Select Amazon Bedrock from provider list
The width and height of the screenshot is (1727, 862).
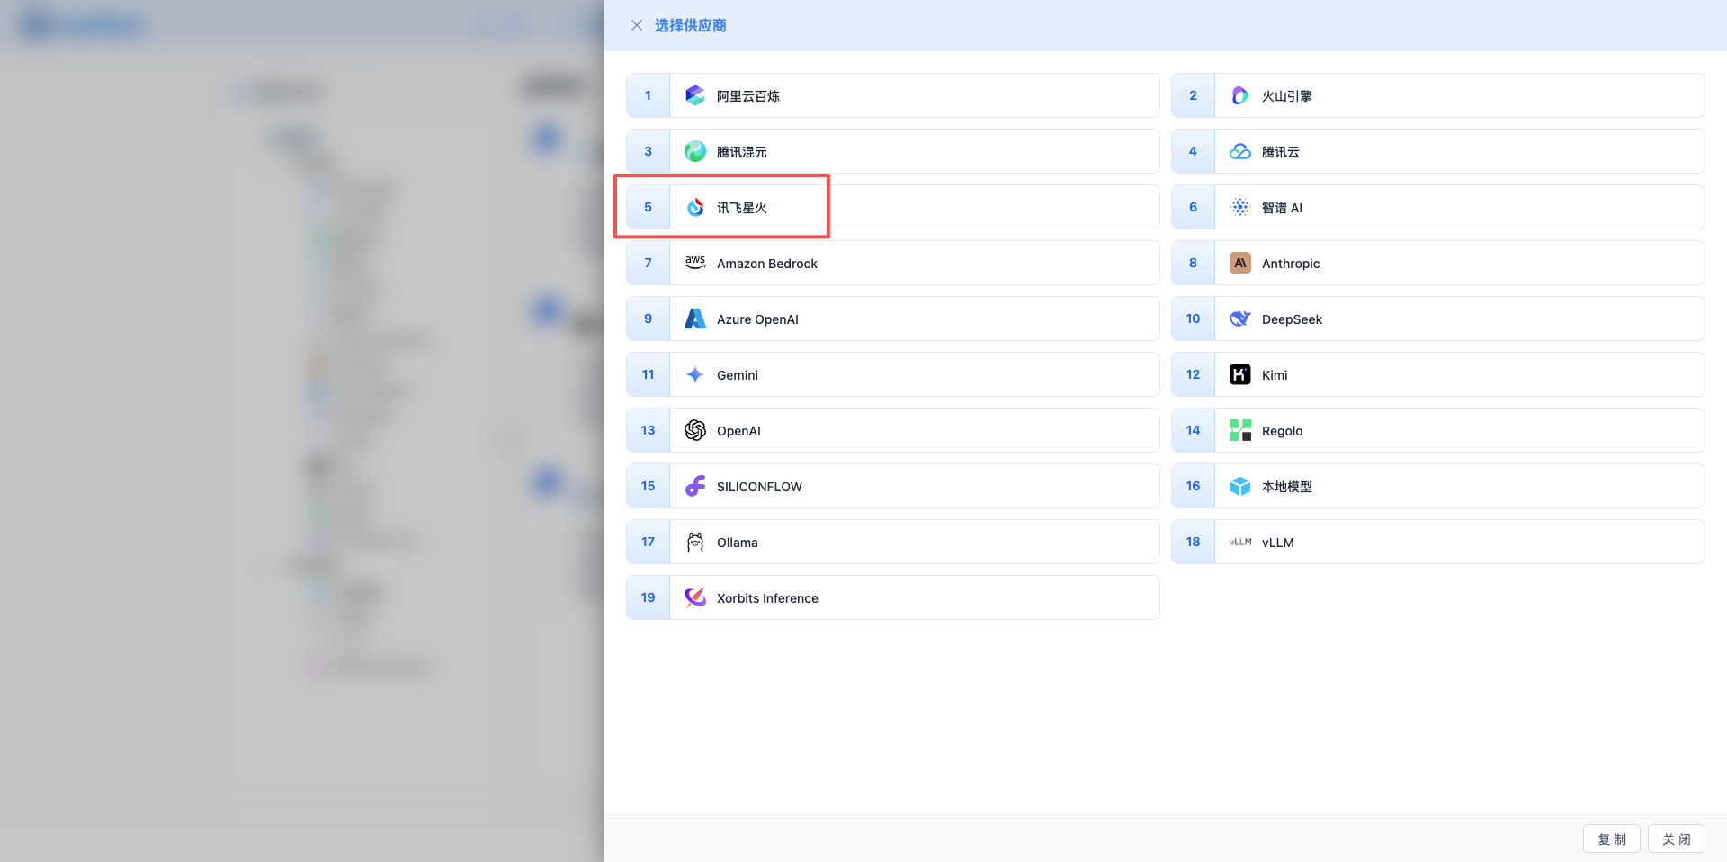point(766,264)
